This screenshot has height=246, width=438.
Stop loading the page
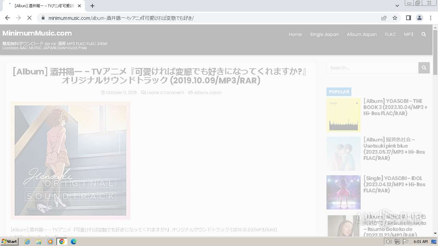29,18
